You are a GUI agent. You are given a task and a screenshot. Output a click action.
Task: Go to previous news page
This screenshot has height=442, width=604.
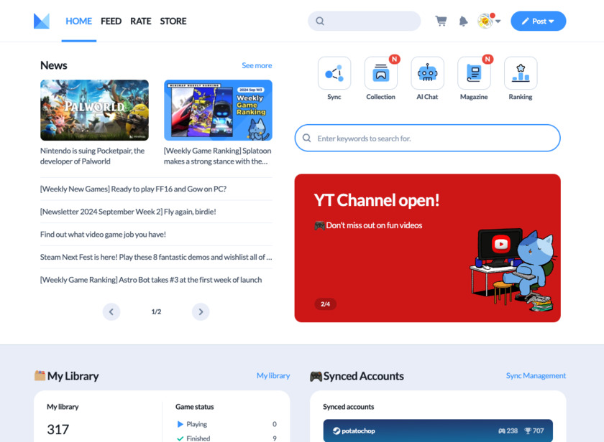[x=111, y=311]
